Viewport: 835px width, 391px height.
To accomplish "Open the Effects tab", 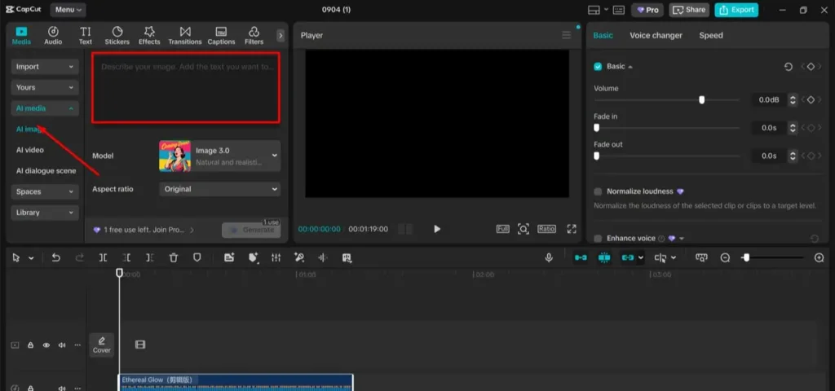I will click(x=149, y=36).
